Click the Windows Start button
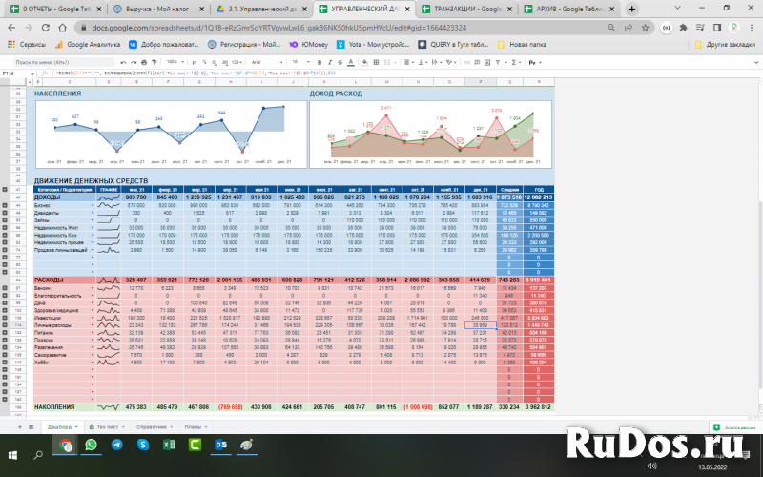The height and width of the screenshot is (477, 763). coord(11,445)
